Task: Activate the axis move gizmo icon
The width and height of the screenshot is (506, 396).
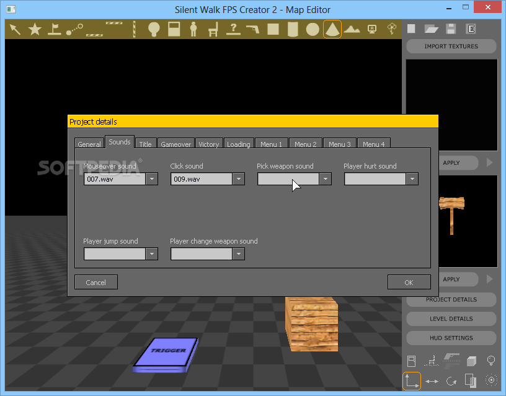Action: (x=412, y=381)
